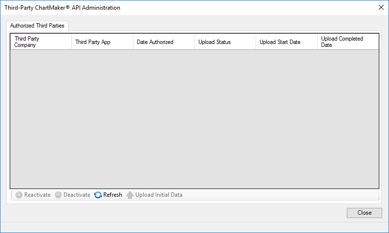389x233 pixels.
Task: Click the blue Refresh arrows icon
Action: pyautogui.click(x=98, y=195)
